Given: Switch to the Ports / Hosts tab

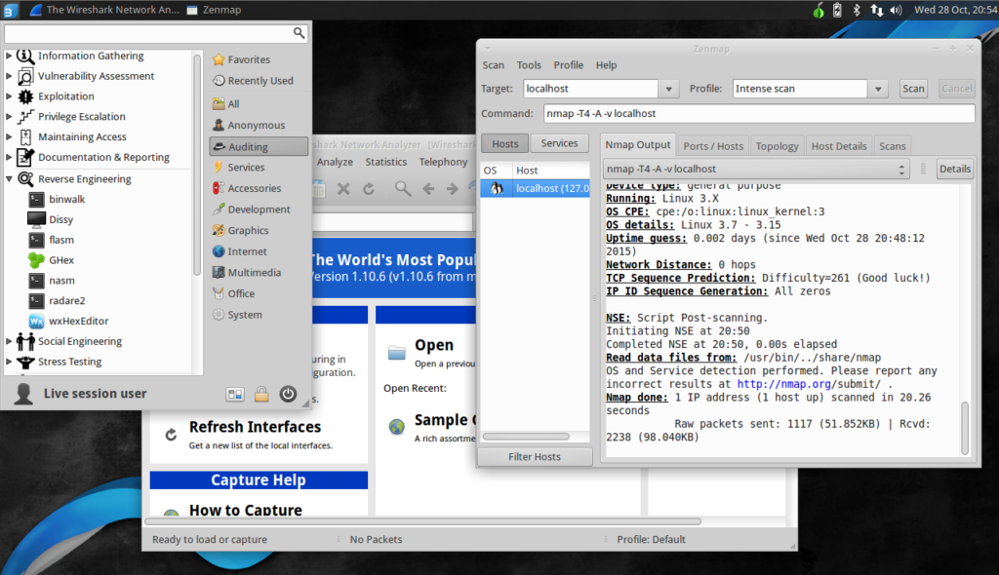Looking at the screenshot, I should point(713,144).
